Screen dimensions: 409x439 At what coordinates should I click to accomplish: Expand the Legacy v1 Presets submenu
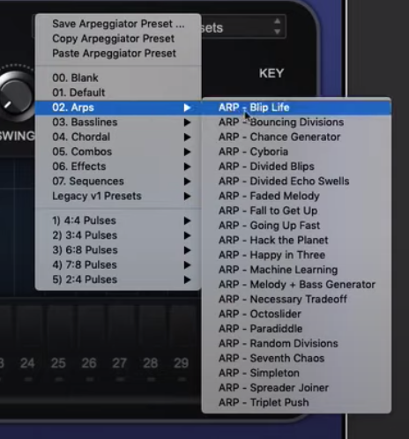point(118,196)
